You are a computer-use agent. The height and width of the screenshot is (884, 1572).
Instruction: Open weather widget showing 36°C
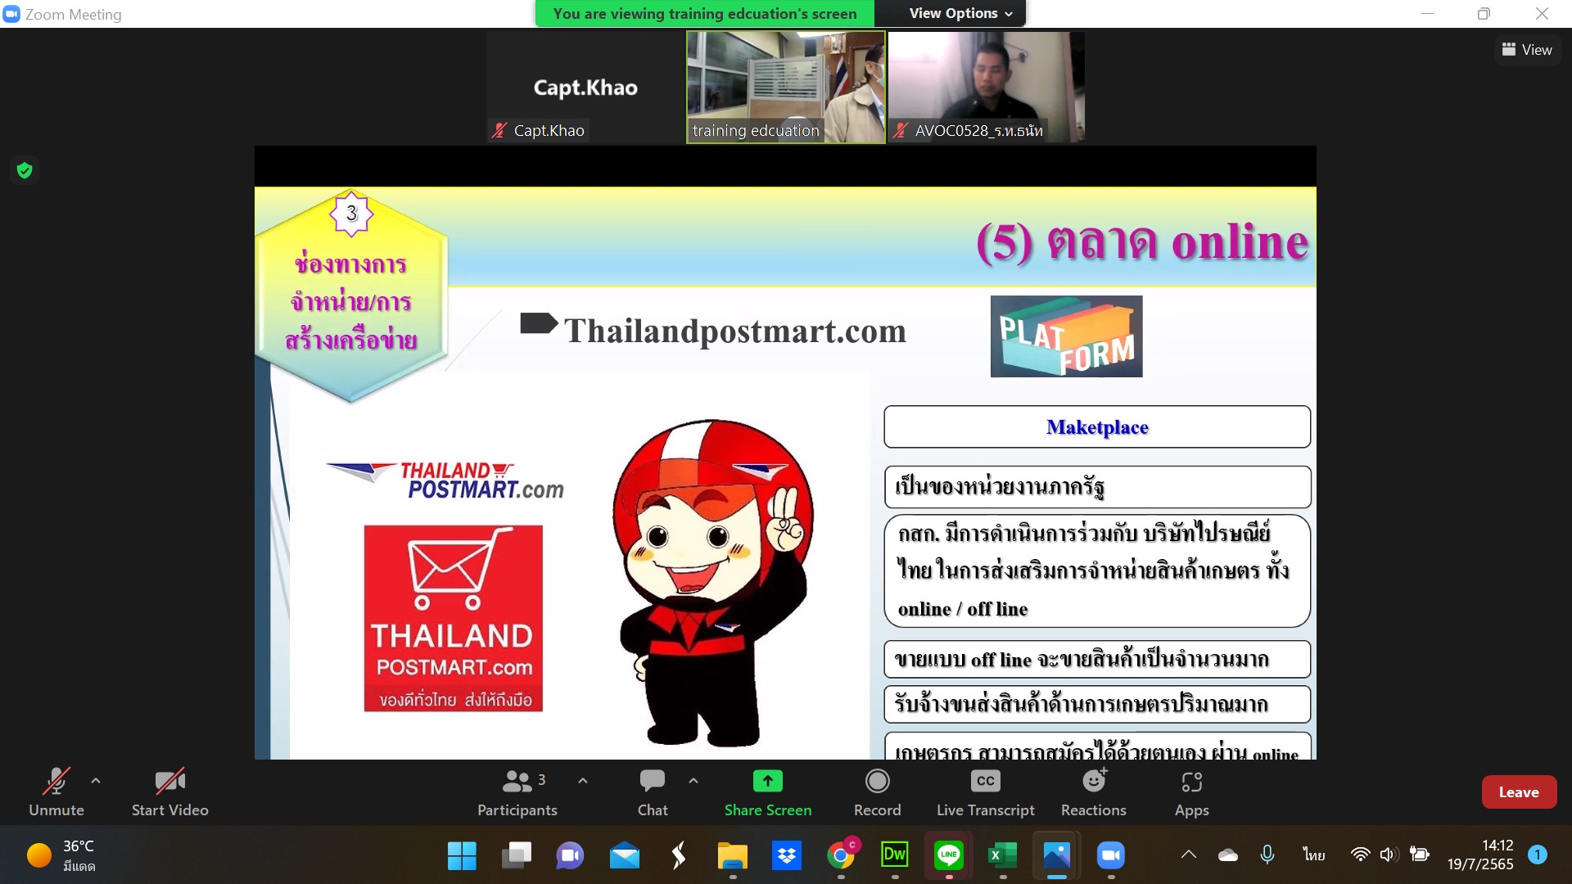(x=62, y=855)
